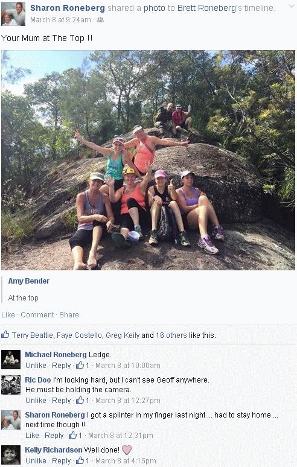Reply to Kelly Richardson's comment
Screen dimensions: 297x467
tap(62, 461)
